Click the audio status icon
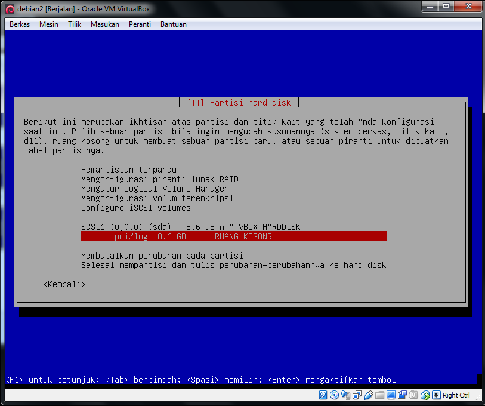The height and width of the screenshot is (406, 485). [345, 395]
